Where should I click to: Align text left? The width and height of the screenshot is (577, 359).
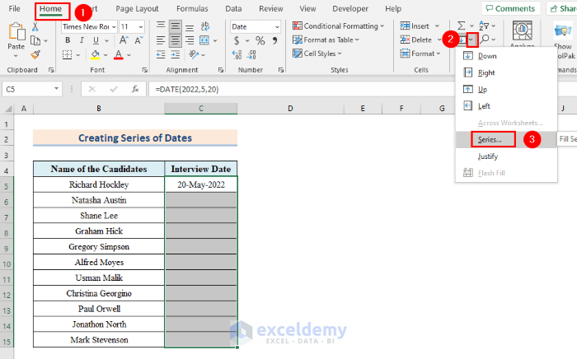tap(161, 40)
